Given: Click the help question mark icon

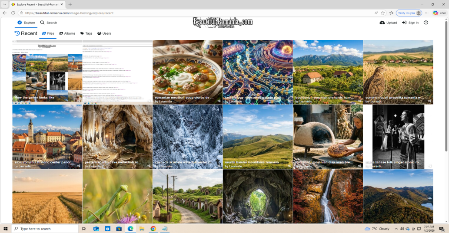Looking at the screenshot, I should pos(426,23).
